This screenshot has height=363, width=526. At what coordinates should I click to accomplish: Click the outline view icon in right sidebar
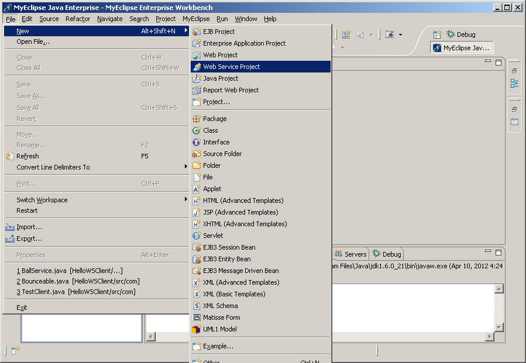pos(514,83)
